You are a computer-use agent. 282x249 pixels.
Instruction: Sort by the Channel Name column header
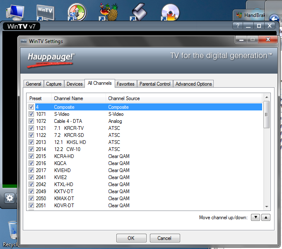click(x=79, y=98)
